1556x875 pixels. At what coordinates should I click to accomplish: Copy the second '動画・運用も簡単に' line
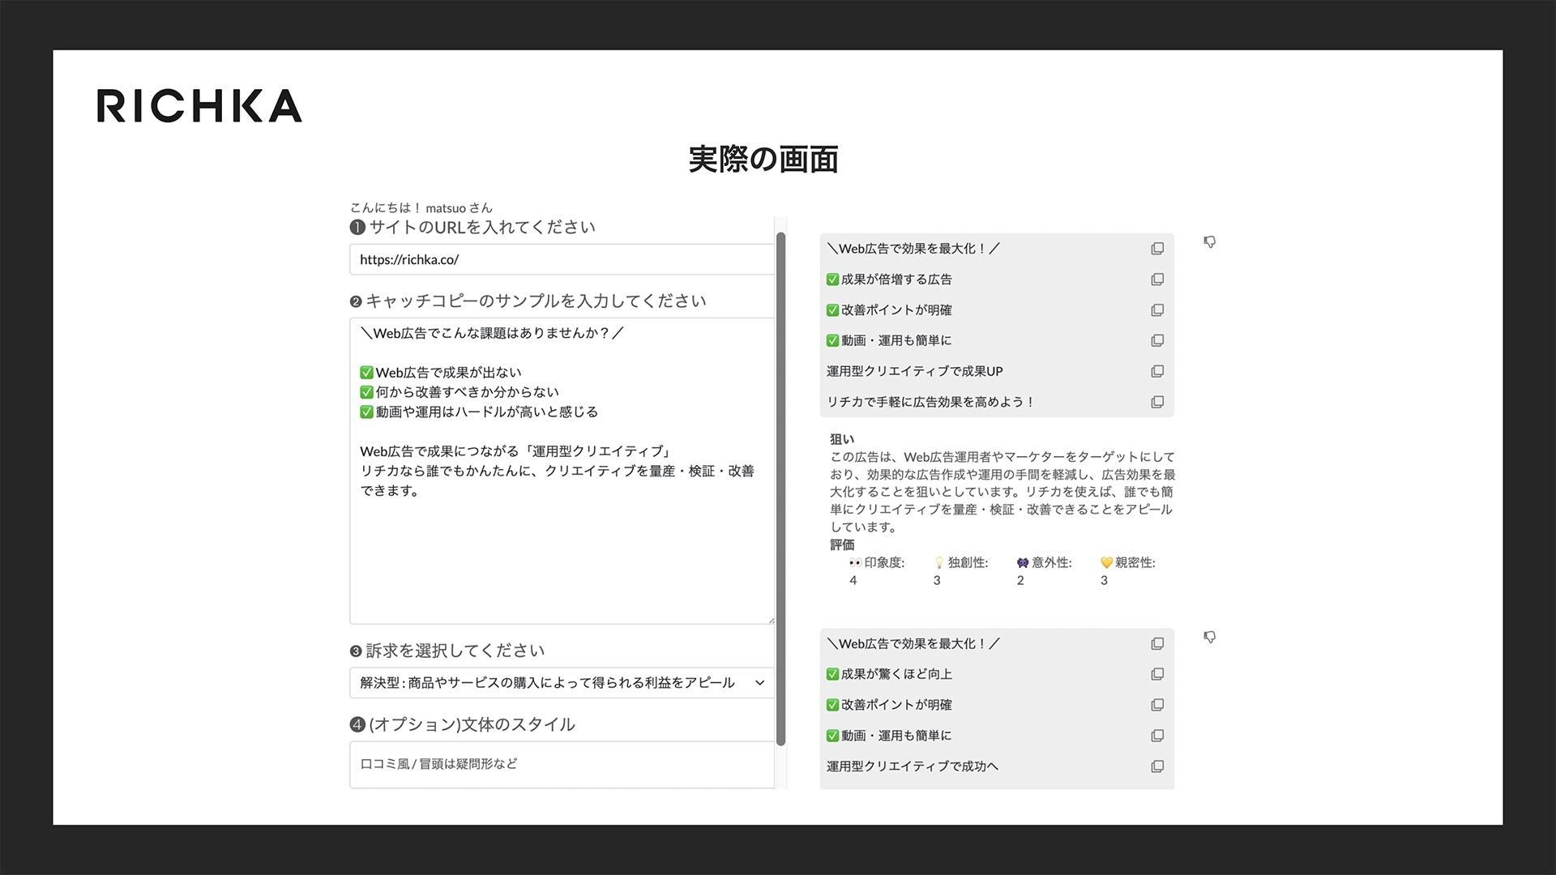[x=1157, y=736]
